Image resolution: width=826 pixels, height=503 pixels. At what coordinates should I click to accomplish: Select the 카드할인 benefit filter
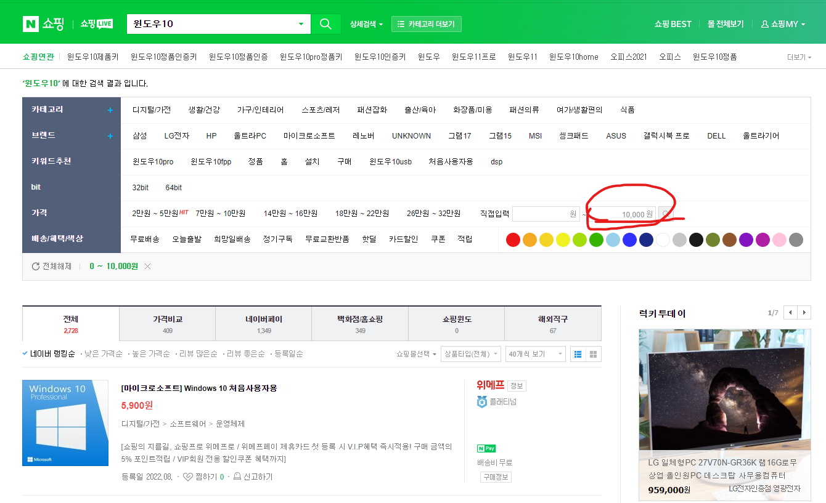pos(403,239)
